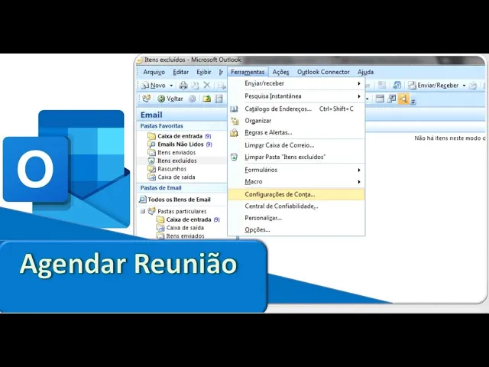Select the Pastas particulares root folder
Image resolution: width=489 pixels, height=367 pixels.
[x=177, y=211]
